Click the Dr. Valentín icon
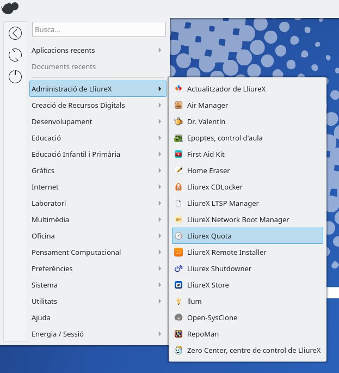Screen dimensions: 339x373 pos(178,121)
